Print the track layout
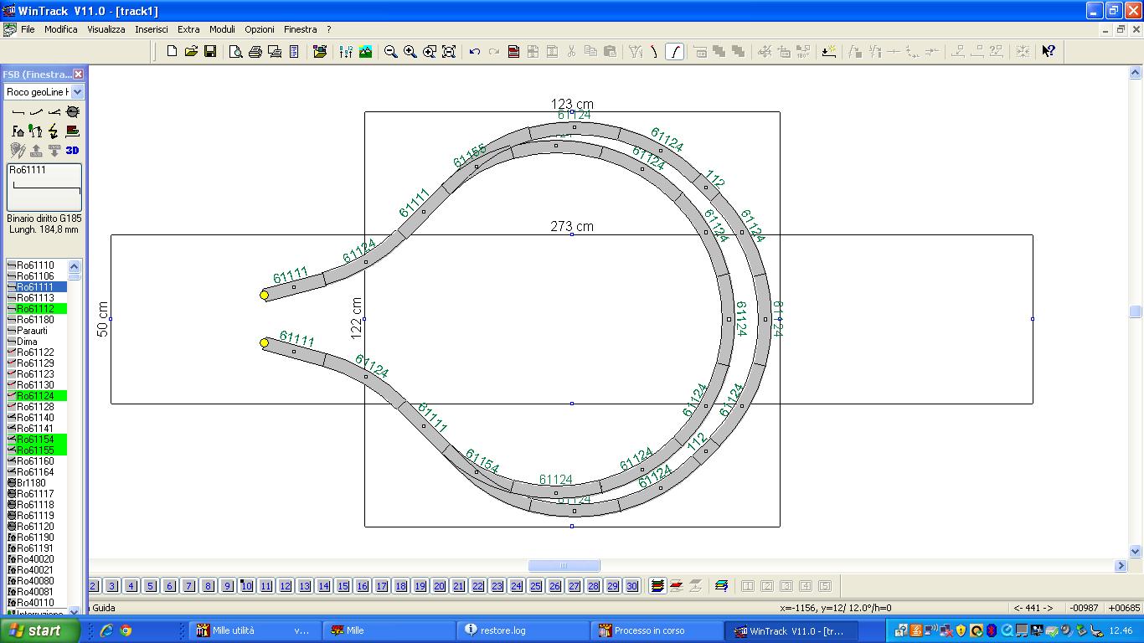 click(x=255, y=51)
